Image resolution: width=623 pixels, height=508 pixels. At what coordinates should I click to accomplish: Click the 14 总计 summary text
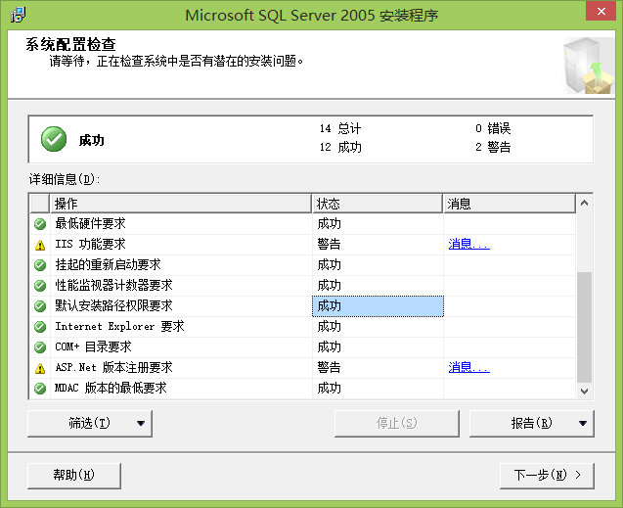tap(340, 129)
